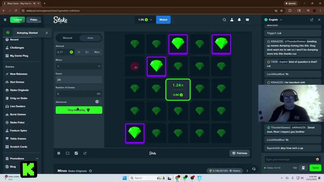Double the bet with 2×

(x=87, y=52)
